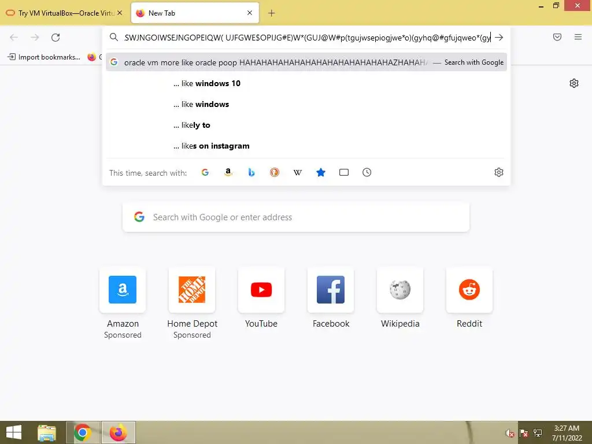Switch to Chrome in the taskbar
Viewport: 592px width, 444px height.
(x=83, y=432)
